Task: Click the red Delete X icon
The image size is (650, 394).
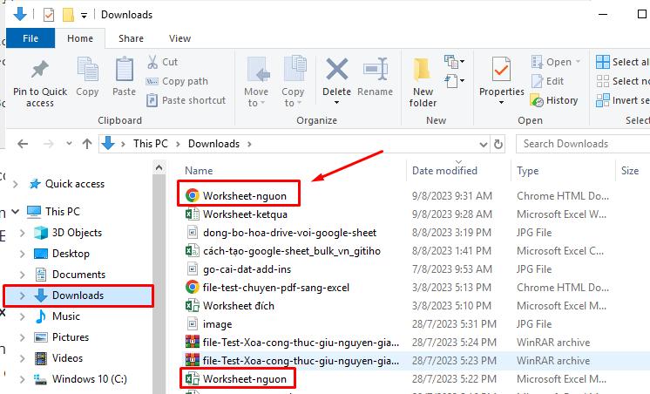Action: [336, 69]
